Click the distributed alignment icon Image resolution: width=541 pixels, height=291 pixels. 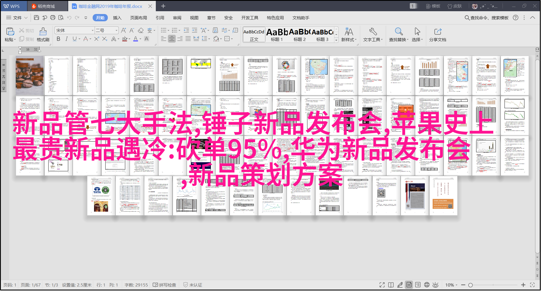point(196,39)
